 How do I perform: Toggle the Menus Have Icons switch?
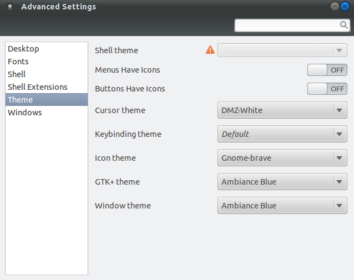pos(327,70)
